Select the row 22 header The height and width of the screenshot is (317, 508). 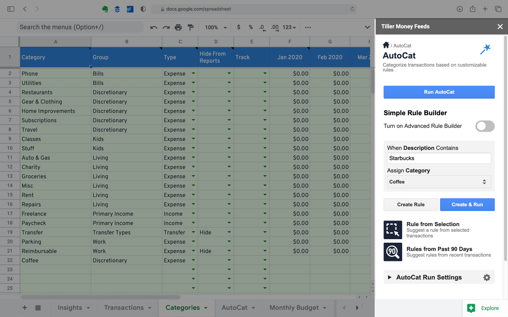(x=10, y=260)
